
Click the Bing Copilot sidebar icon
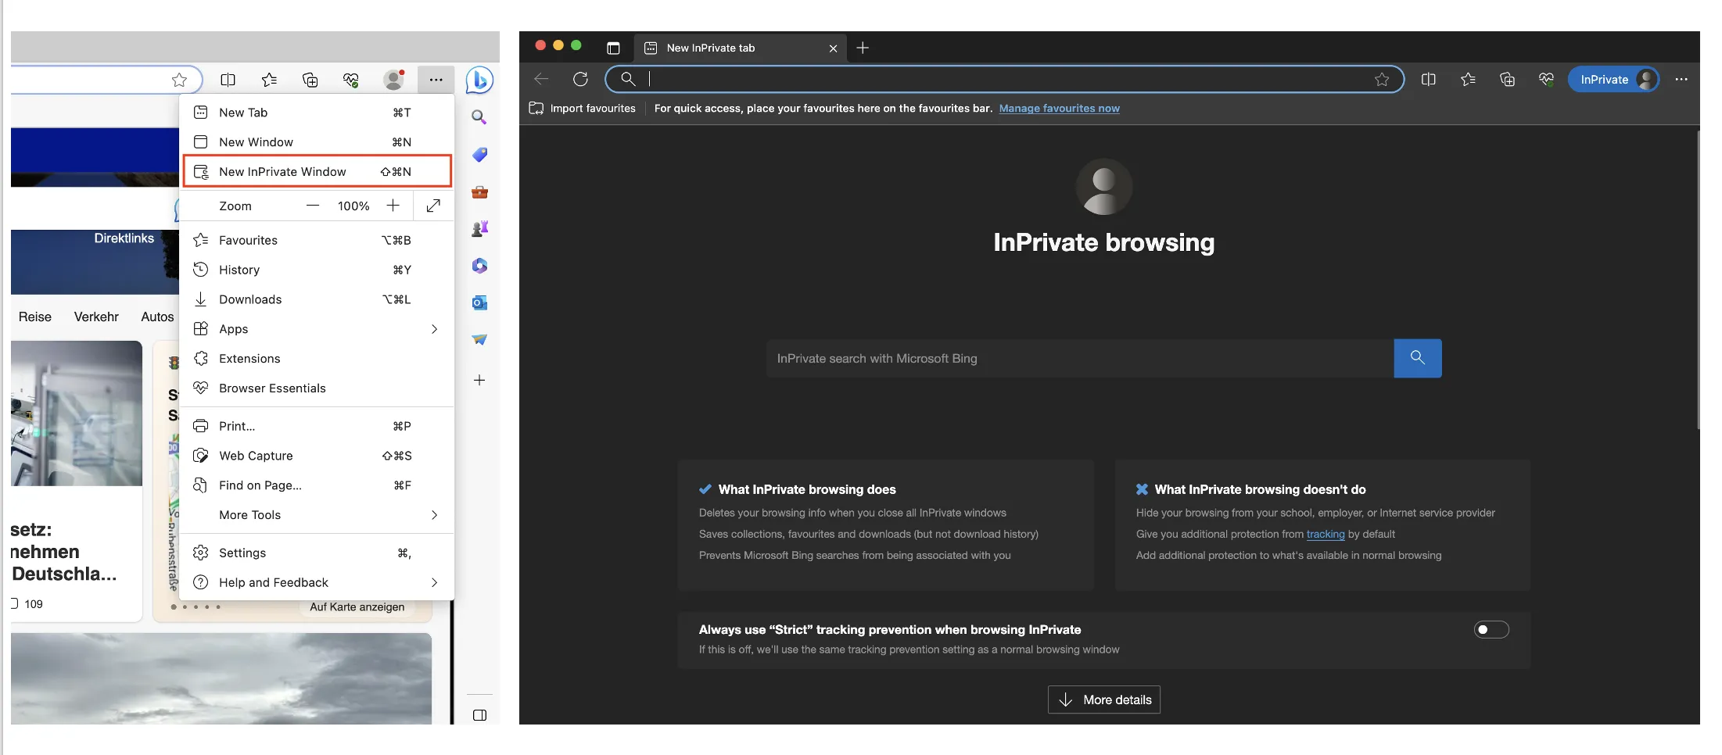click(x=479, y=80)
